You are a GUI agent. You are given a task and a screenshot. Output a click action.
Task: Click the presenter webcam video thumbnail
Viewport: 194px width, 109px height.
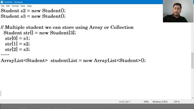click(x=178, y=11)
